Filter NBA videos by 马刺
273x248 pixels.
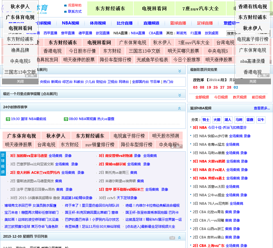pos(239,120)
